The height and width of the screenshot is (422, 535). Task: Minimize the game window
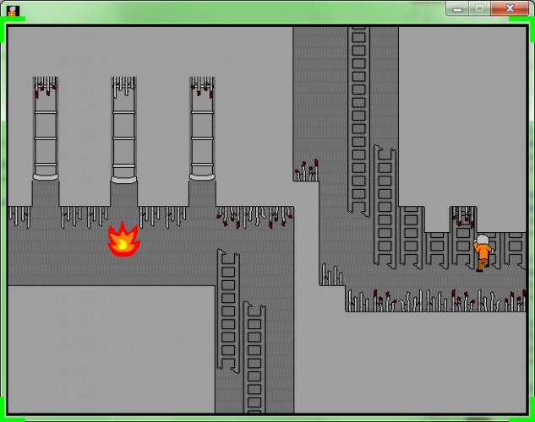[457, 8]
